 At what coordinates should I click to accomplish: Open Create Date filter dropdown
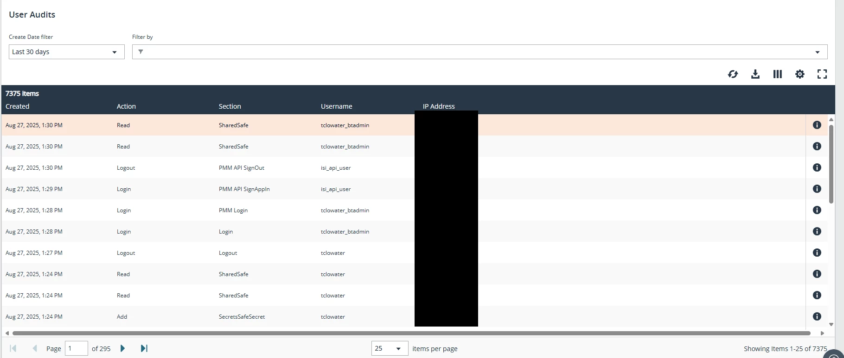coord(67,52)
